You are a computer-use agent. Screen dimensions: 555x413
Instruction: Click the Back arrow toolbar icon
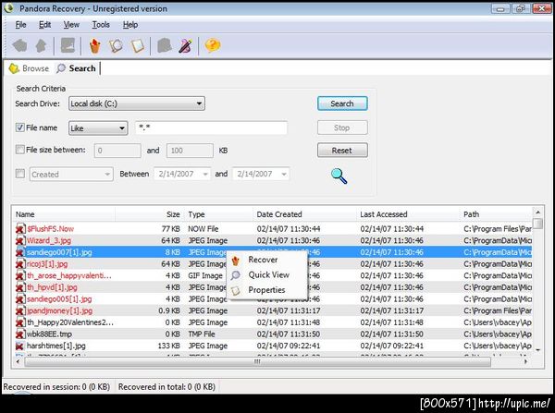pyautogui.click(x=19, y=45)
